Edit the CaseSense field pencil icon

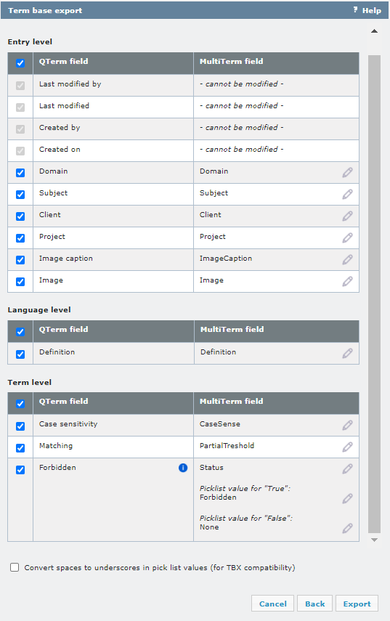348,425
